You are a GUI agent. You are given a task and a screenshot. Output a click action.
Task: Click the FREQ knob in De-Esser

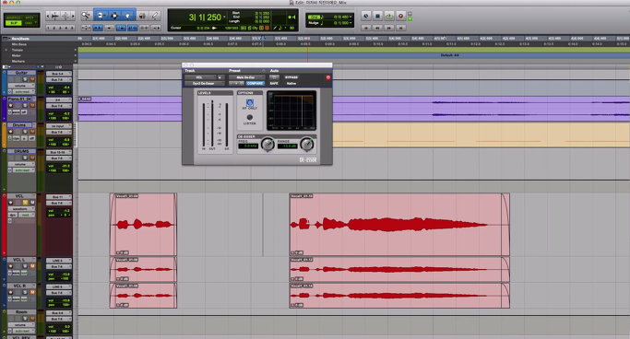coord(267,144)
